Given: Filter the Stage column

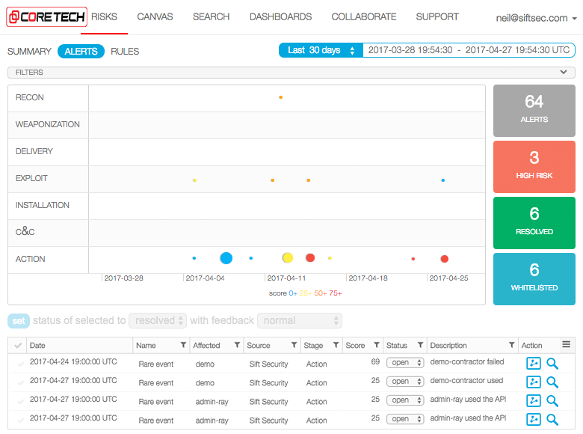Looking at the screenshot, I should tap(336, 345).
